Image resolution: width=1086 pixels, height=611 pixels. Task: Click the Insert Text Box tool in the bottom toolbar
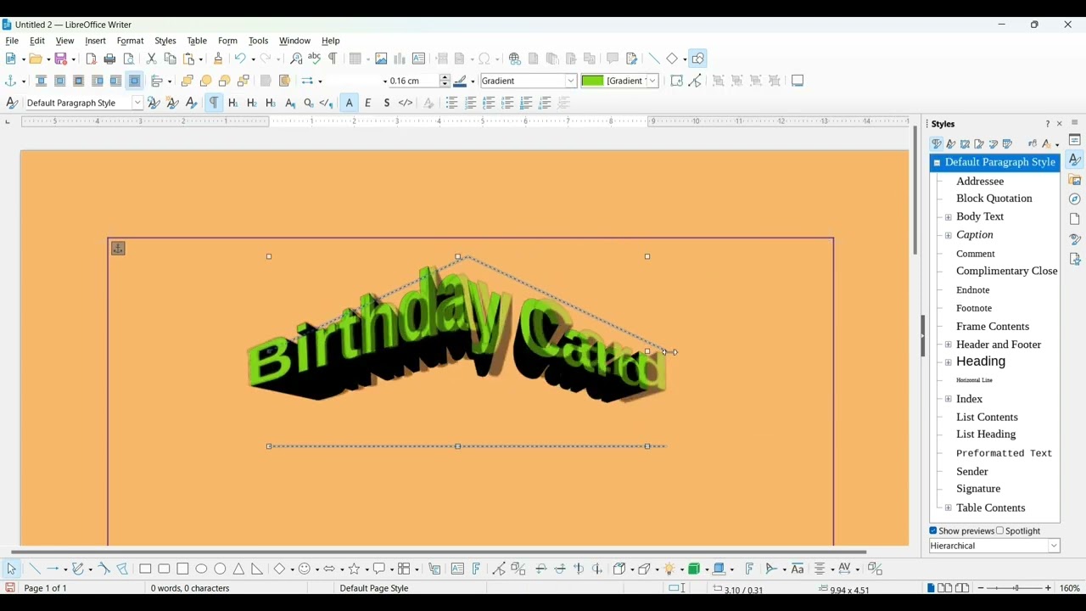click(x=458, y=569)
